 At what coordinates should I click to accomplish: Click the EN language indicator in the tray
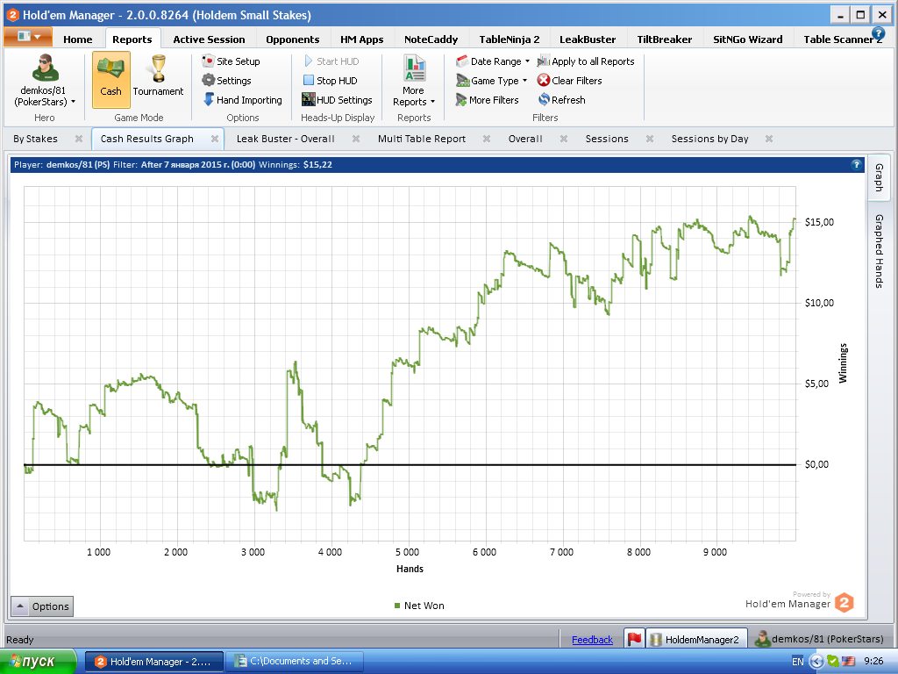(x=798, y=662)
